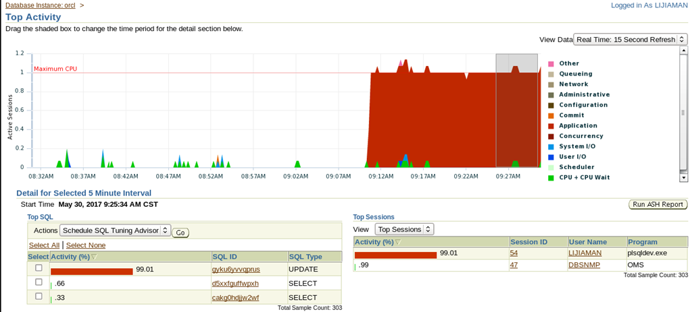Click the System I/O legend swatch

click(550, 146)
